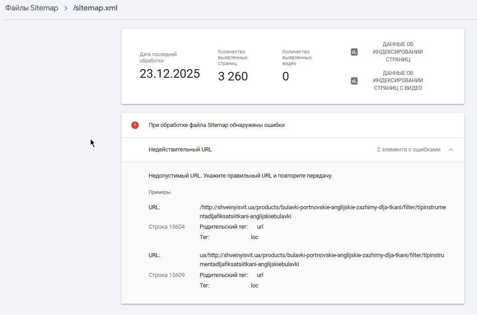This screenshot has width=477, height=315.
Task: Click the Строка 15609 line label
Action: 167,275
